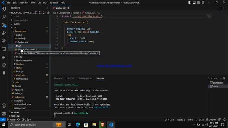Open the Selection menu
Screen dimensions: 228x128
pos(24,2)
